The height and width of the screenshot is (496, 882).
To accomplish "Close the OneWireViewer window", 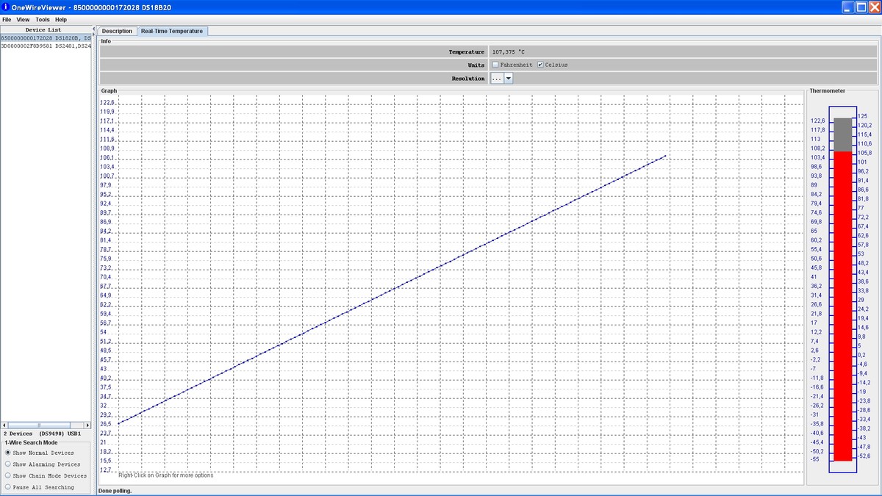I will click(874, 7).
